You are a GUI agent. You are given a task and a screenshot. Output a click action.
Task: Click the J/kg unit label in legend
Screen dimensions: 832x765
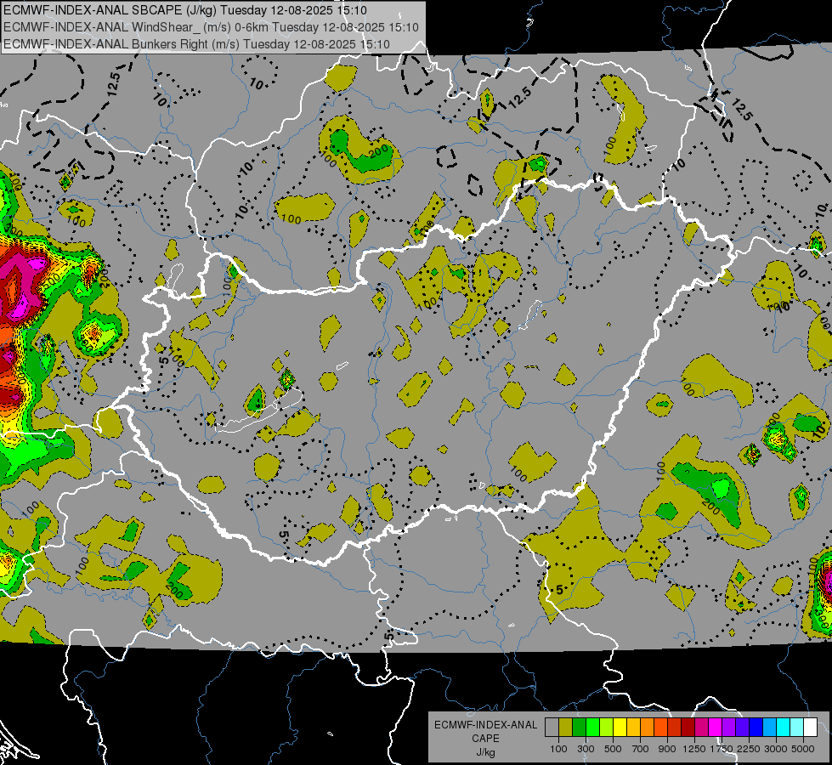(485, 752)
